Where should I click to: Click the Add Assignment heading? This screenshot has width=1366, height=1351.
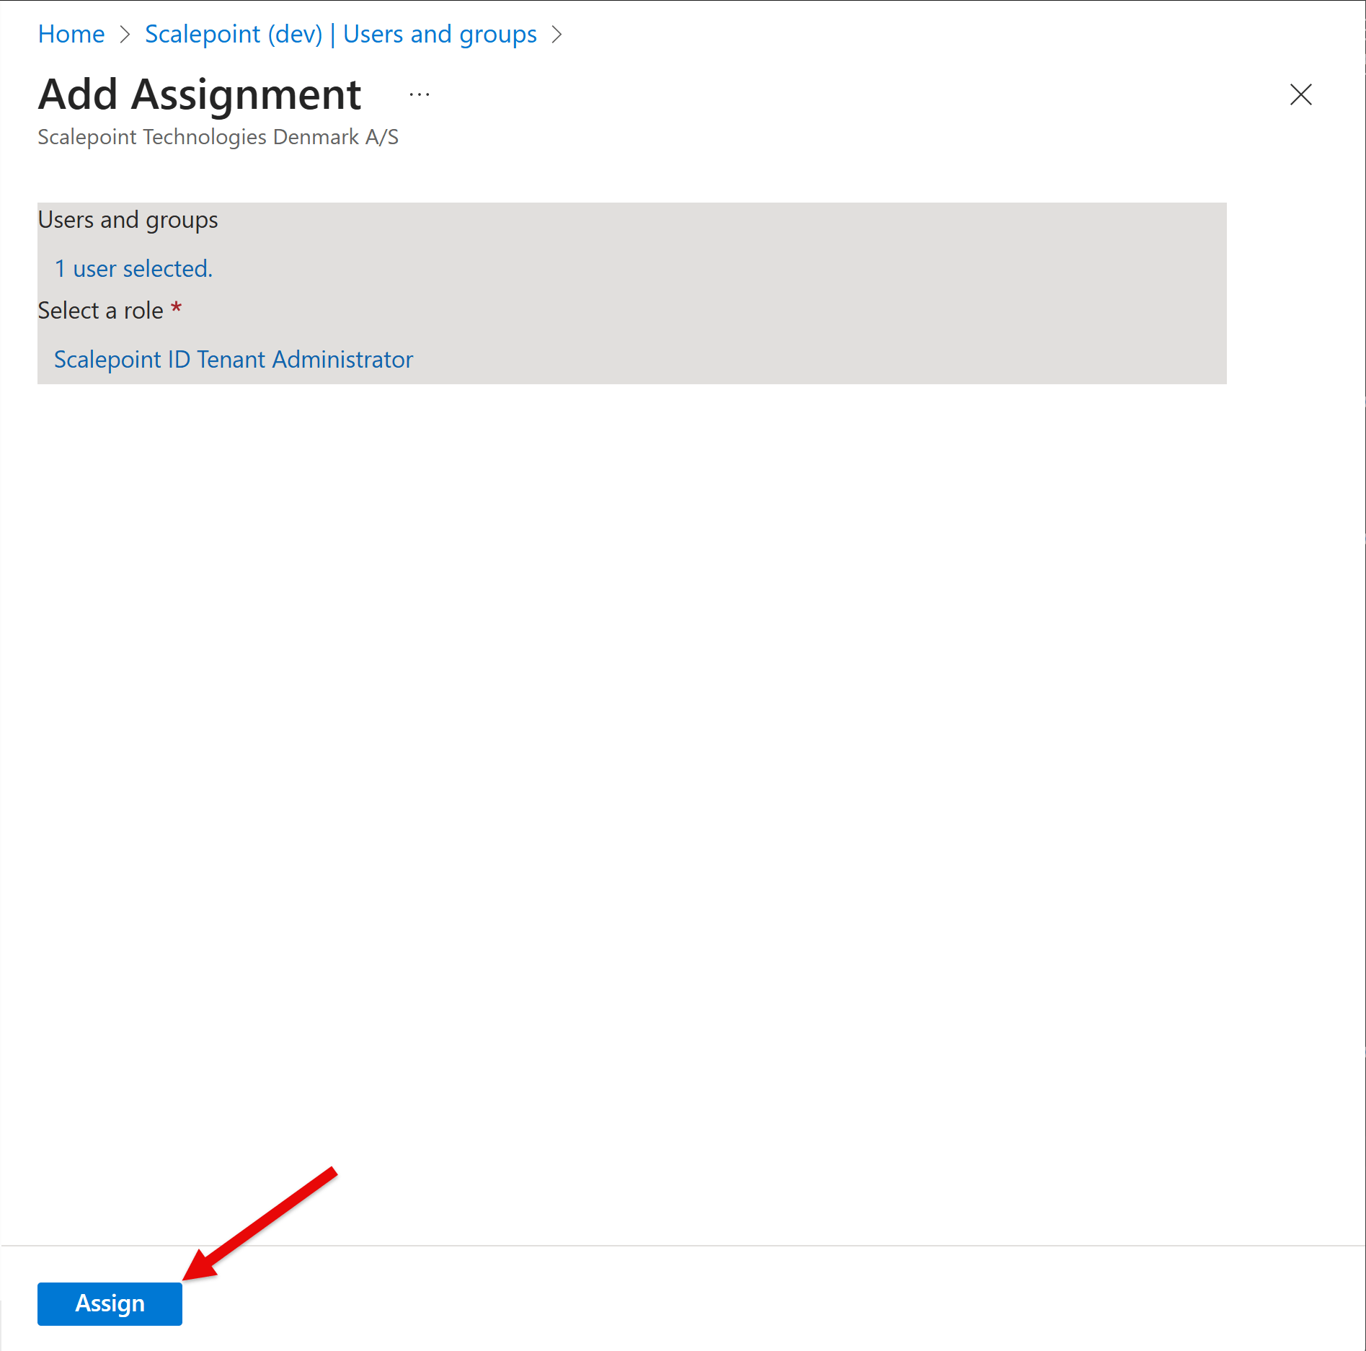pos(200,94)
